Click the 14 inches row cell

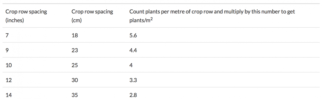coord(9,95)
